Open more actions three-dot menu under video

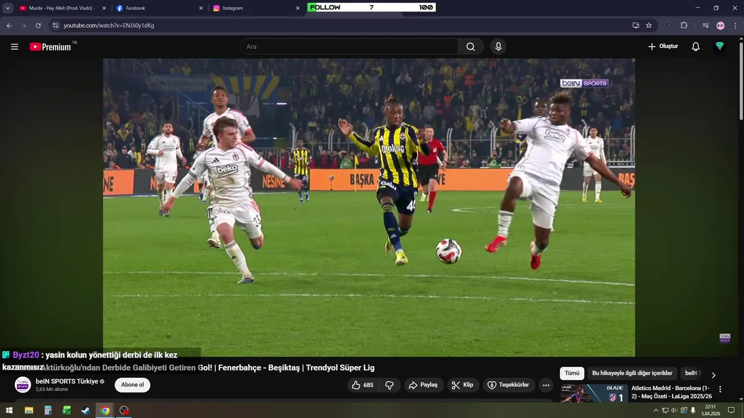(x=546, y=385)
